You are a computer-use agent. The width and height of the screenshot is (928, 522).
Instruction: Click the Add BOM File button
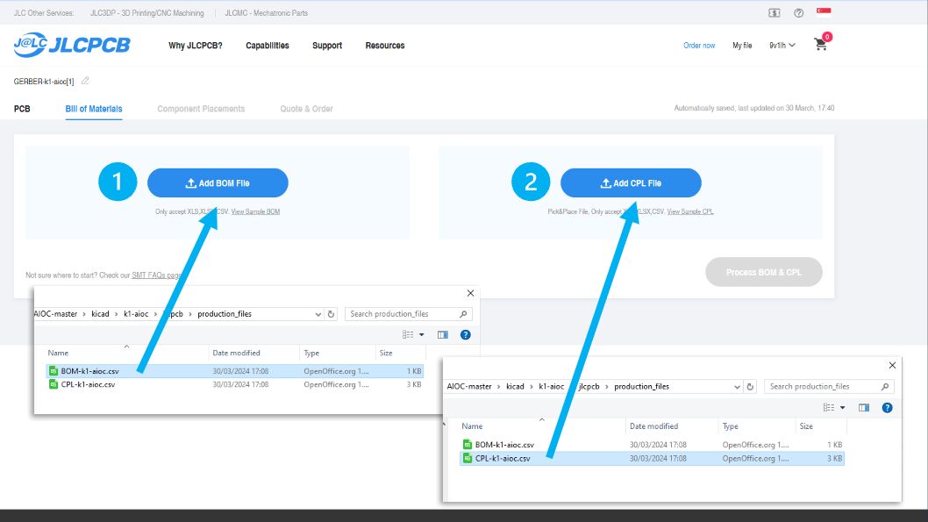[x=218, y=183]
